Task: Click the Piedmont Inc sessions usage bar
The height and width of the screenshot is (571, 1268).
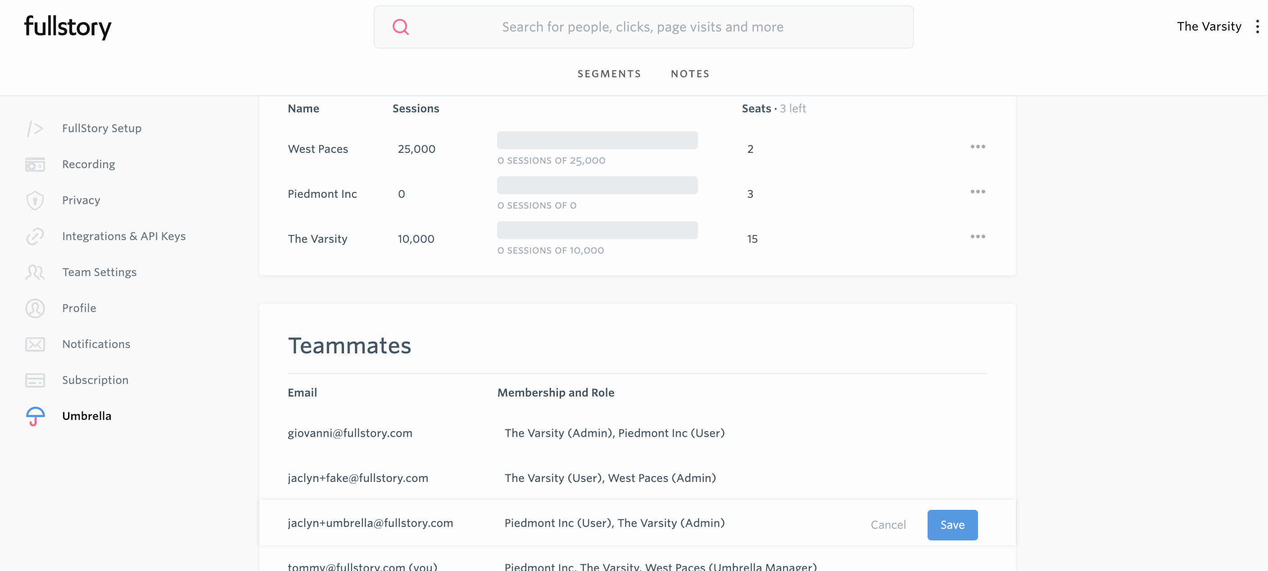Action: pos(597,185)
